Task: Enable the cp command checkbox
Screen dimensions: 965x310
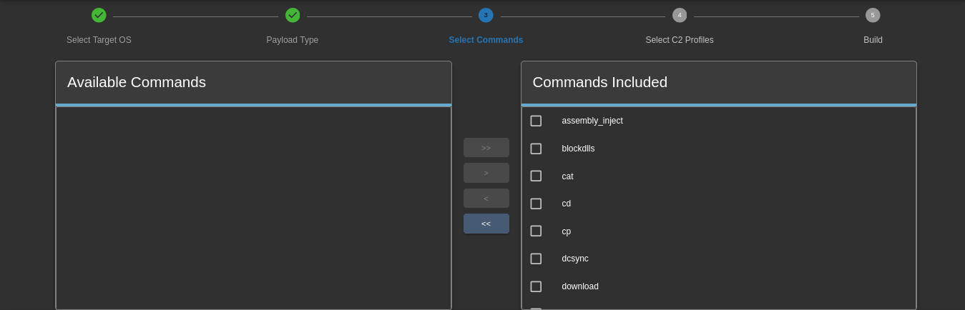Action: point(536,231)
